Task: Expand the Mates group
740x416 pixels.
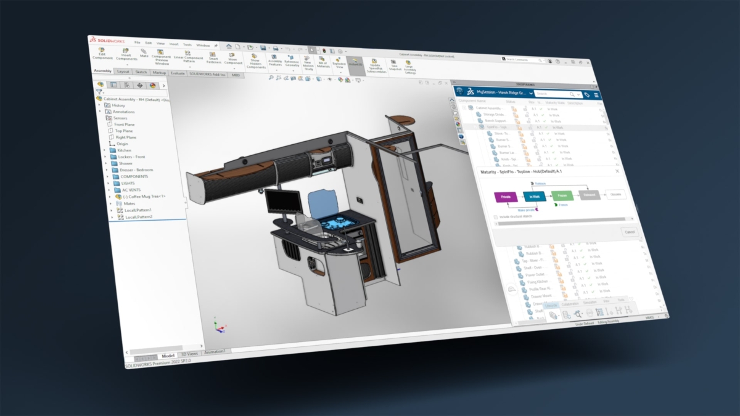Action: click(111, 203)
